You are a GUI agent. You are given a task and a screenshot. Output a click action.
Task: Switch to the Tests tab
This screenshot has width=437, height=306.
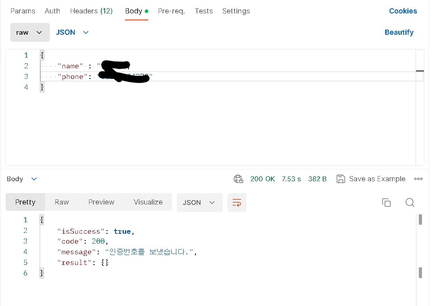pos(204,11)
